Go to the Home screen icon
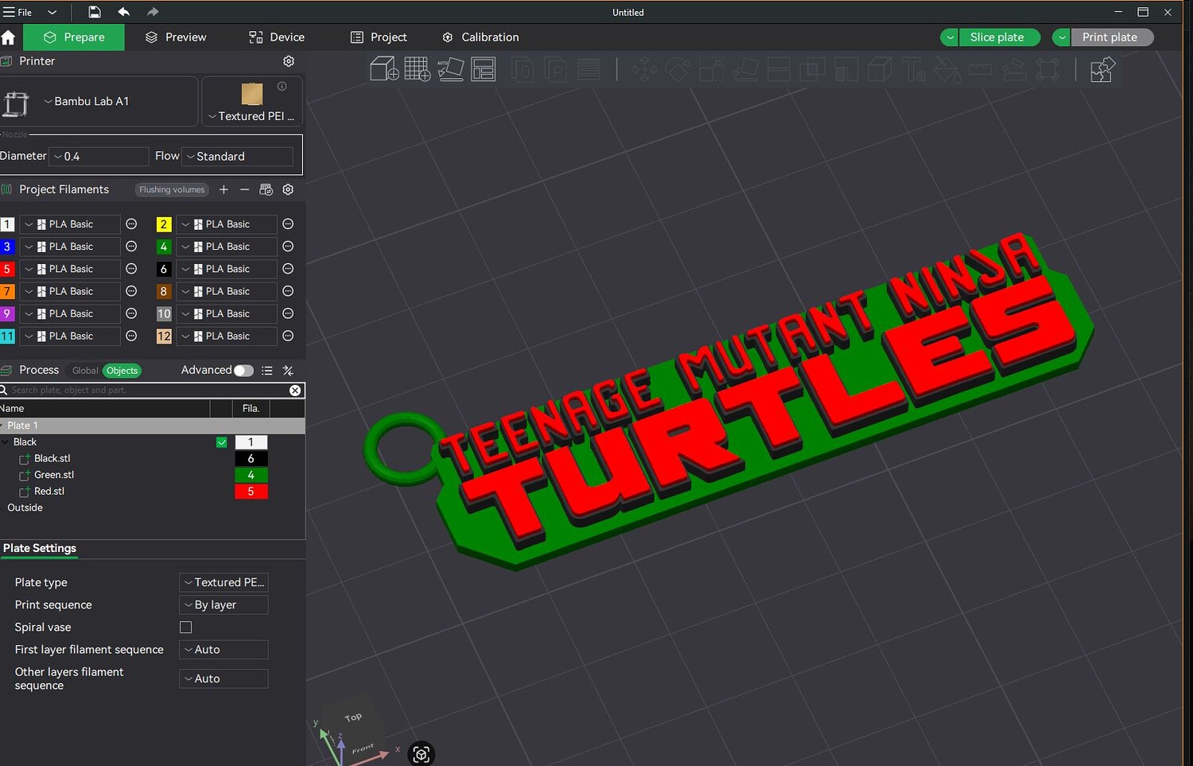The image size is (1193, 766). click(9, 37)
